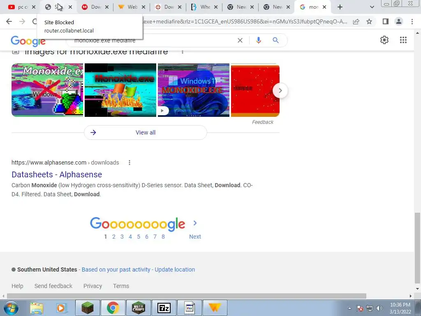Close the YouTube 'pc cr' tab
The width and height of the screenshot is (421, 316).
(x=34, y=7)
